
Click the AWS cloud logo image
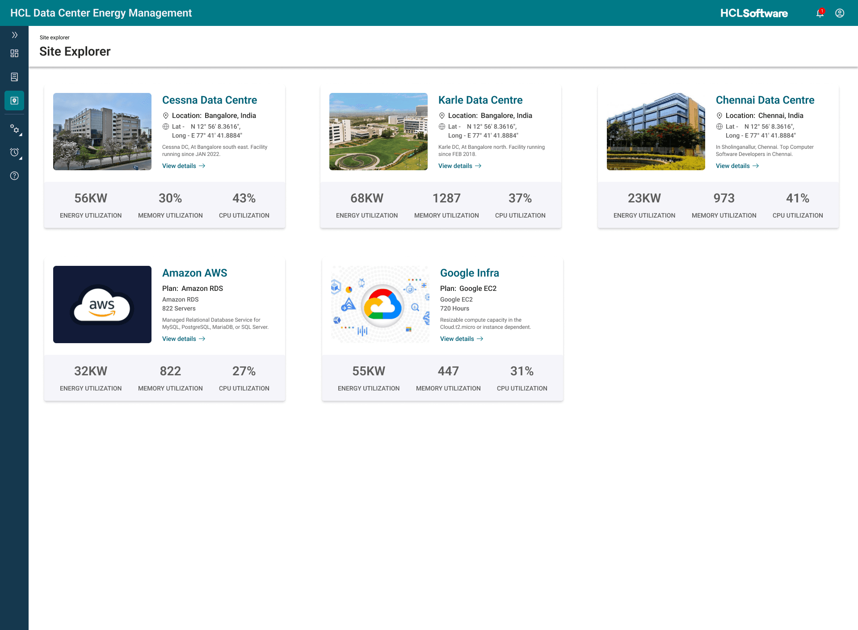[102, 304]
